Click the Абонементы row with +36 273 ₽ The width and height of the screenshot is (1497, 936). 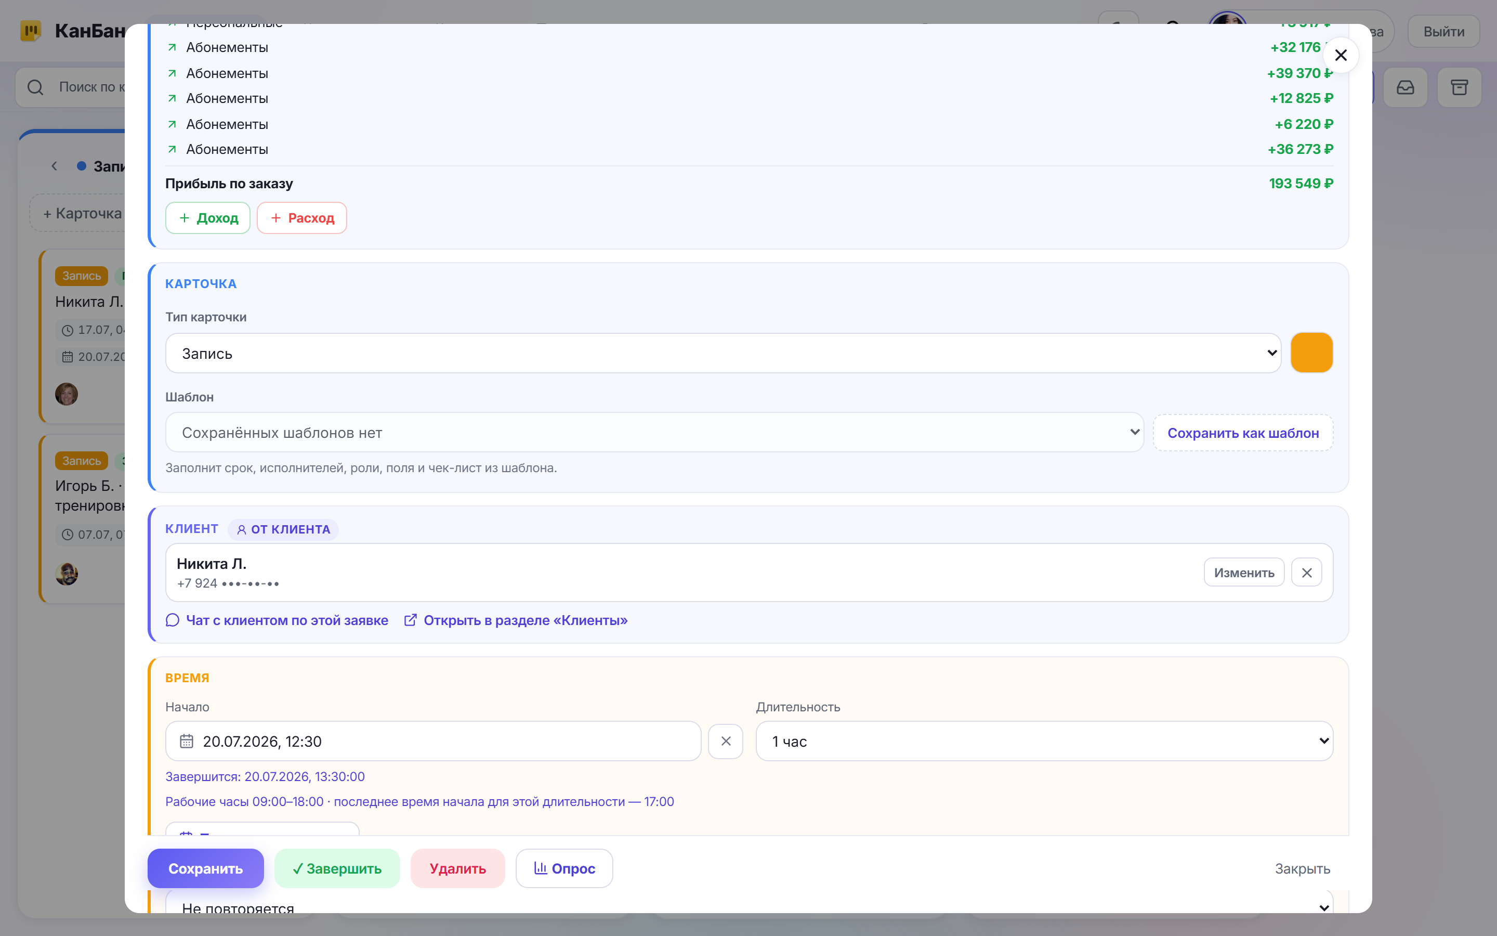(749, 149)
